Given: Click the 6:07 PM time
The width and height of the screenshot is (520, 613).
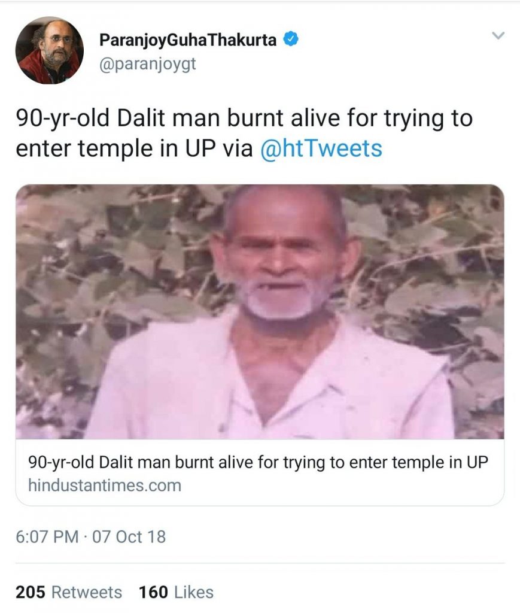Looking at the screenshot, I should coord(47,536).
